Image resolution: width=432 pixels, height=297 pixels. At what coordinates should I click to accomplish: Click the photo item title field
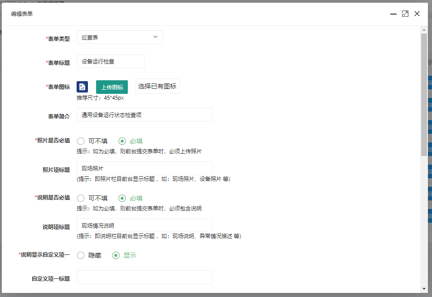coord(144,168)
